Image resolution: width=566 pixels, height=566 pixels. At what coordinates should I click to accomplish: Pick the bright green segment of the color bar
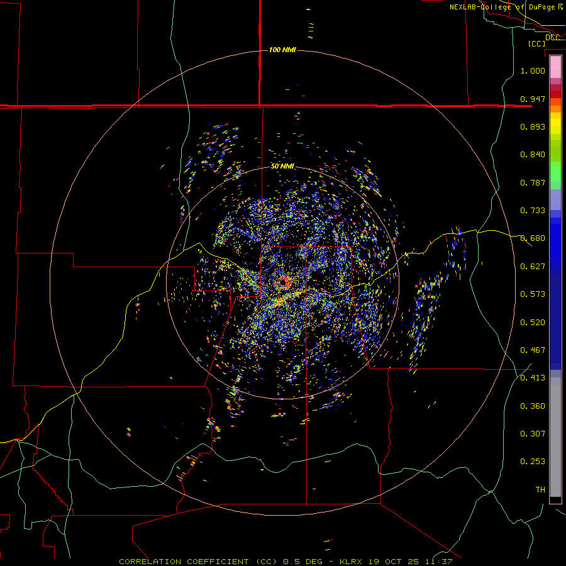point(555,172)
